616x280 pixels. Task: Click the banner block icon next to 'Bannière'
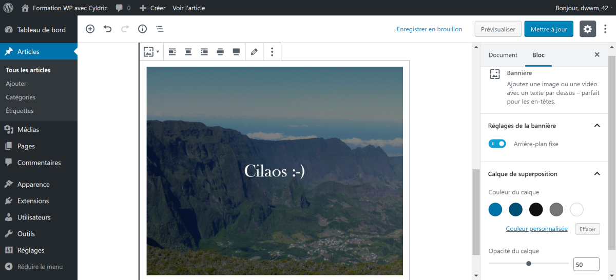point(494,74)
